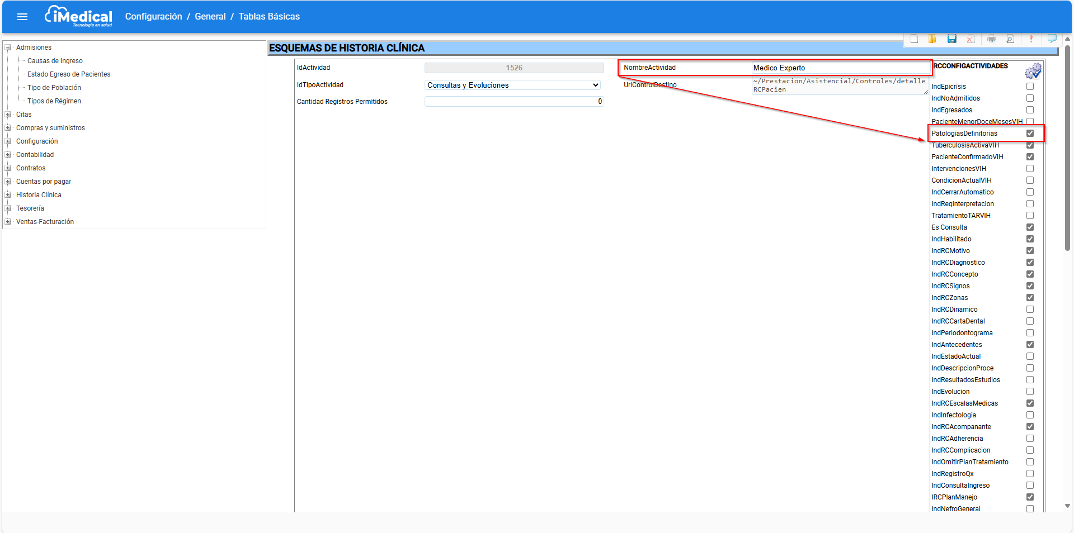Viewport: 1074px width, 533px height.
Task: Click the search document magnifier icon
Action: click(1010, 39)
